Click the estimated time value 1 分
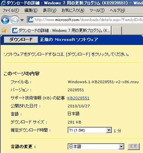143x153 pixels. tap(117, 131)
